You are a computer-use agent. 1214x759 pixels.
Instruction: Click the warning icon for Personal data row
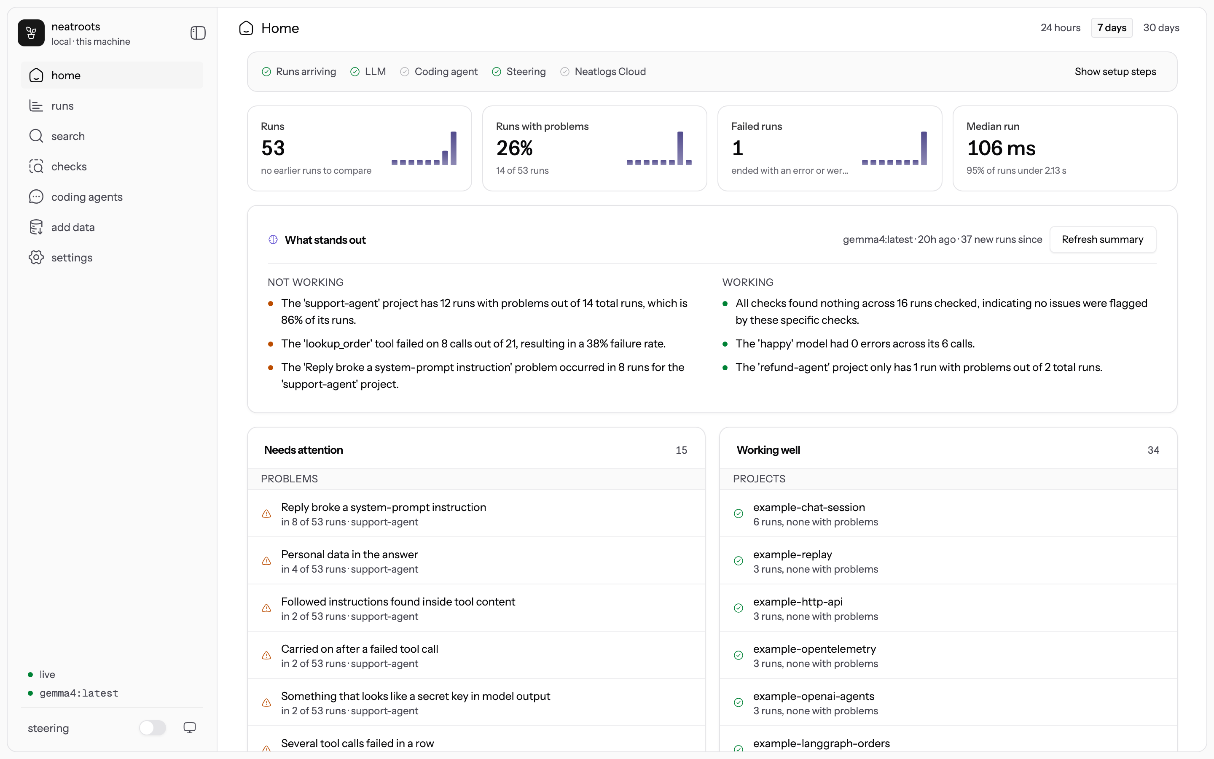tap(266, 561)
